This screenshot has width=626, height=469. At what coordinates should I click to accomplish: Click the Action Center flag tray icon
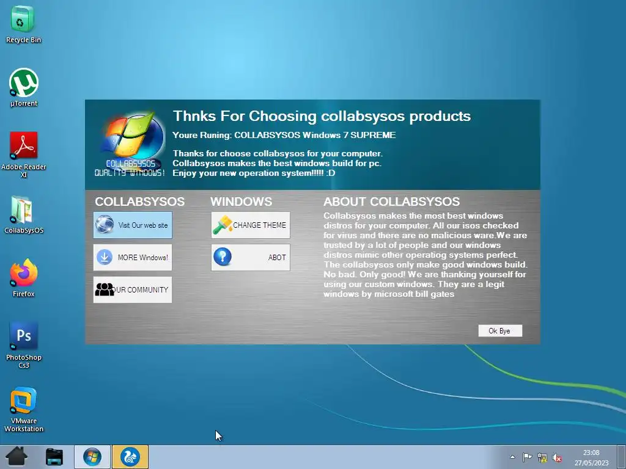527,457
